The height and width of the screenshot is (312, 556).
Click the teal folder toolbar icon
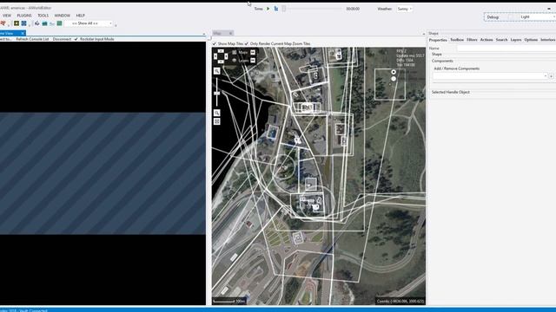(x=44, y=23)
